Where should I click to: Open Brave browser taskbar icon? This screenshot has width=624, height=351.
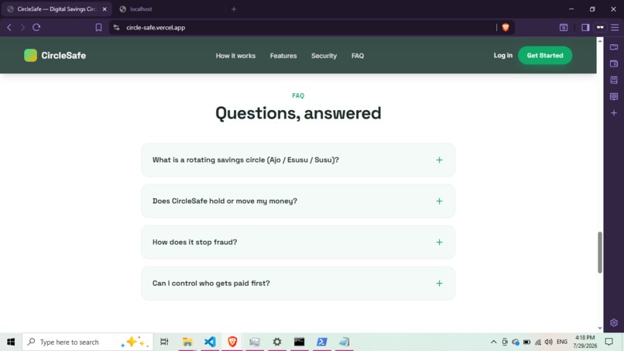click(232, 342)
